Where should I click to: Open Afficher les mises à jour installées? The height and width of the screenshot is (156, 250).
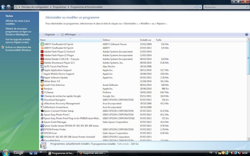click(x=18, y=22)
